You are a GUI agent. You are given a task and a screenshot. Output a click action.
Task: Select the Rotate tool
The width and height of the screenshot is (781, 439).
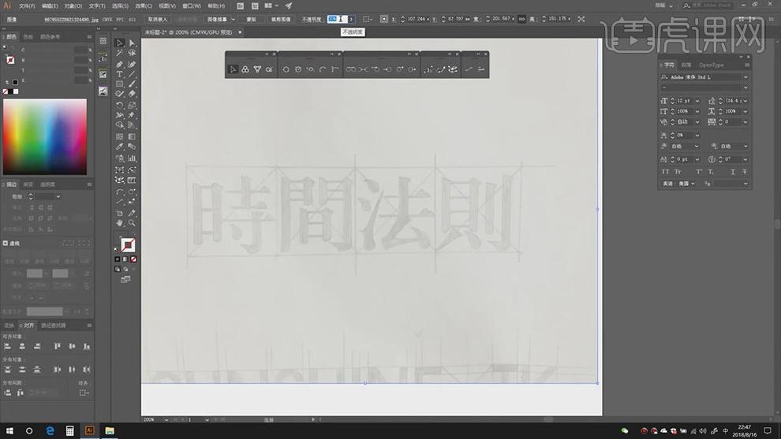(x=120, y=106)
